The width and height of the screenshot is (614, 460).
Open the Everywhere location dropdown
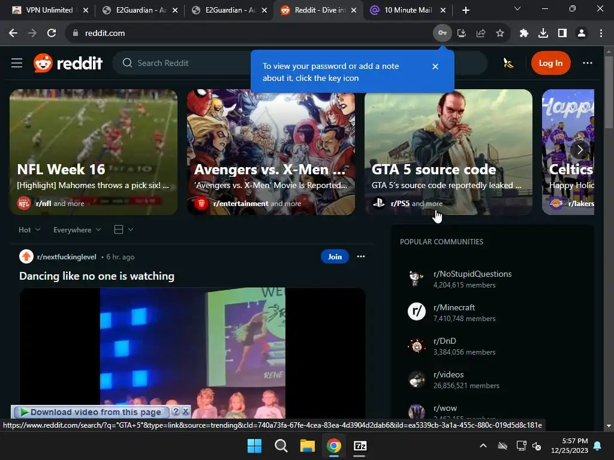[x=77, y=229]
